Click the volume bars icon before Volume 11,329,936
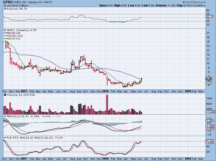The width and height of the screenshot is (216, 161). 5,95
